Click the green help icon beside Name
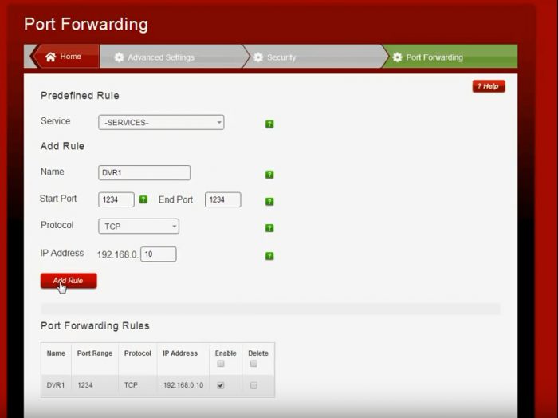The width and height of the screenshot is (558, 418). point(269,175)
